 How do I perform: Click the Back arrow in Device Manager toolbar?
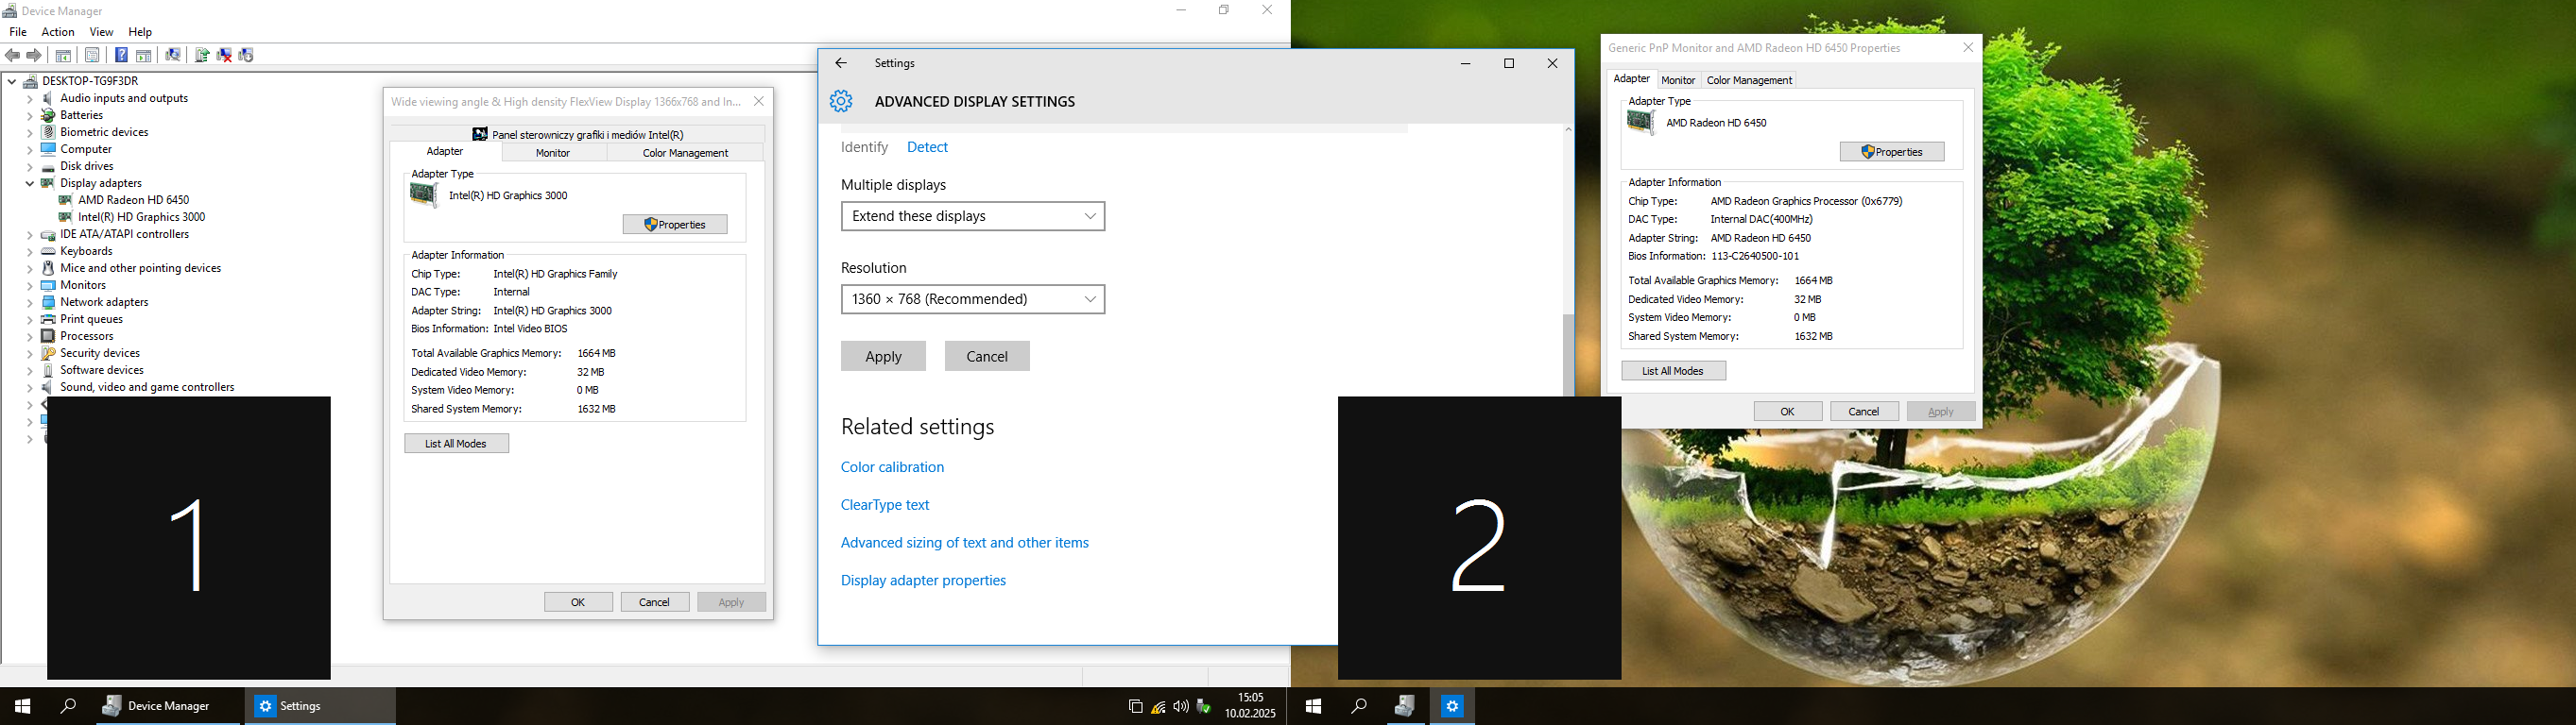(x=13, y=56)
